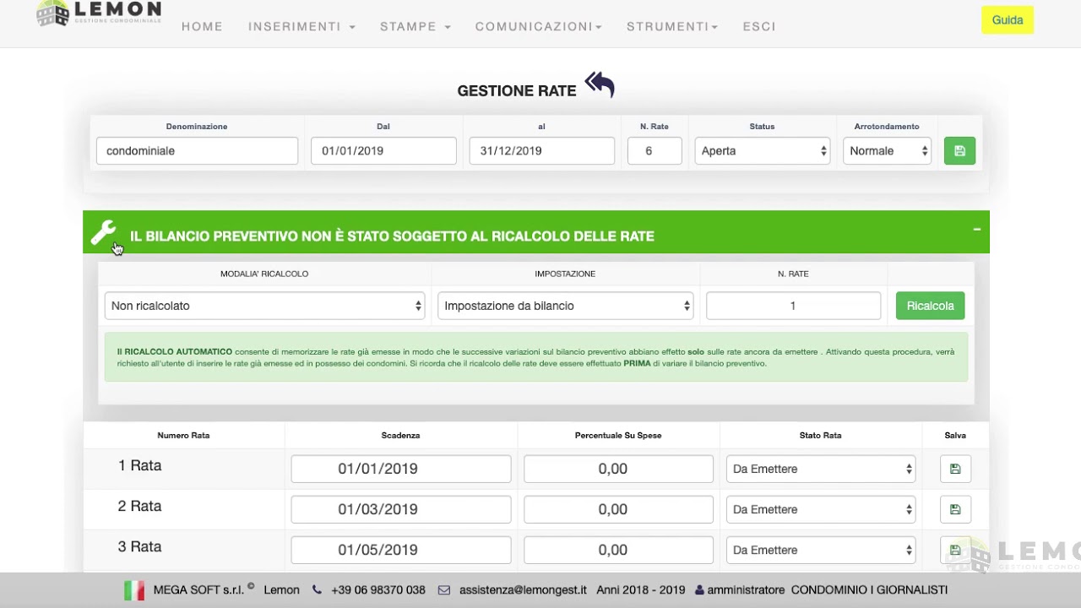Open the Status dropdown set to Aperta

[x=763, y=150]
